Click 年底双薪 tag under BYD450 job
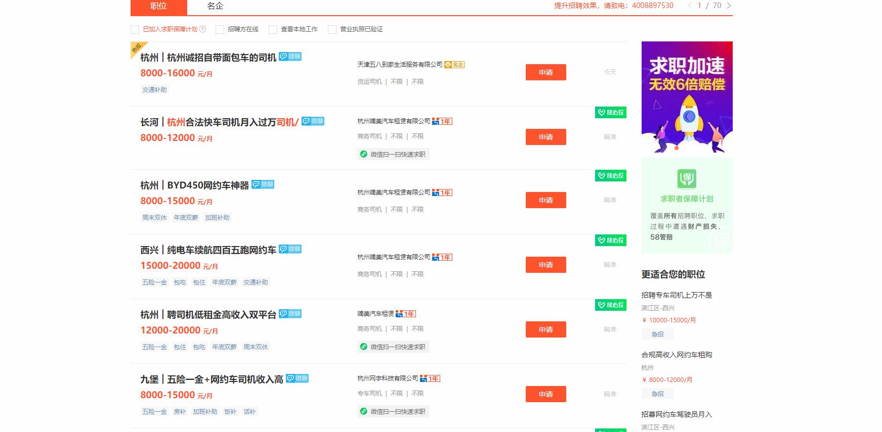Screen dimensions: 882x432 (x=186, y=218)
